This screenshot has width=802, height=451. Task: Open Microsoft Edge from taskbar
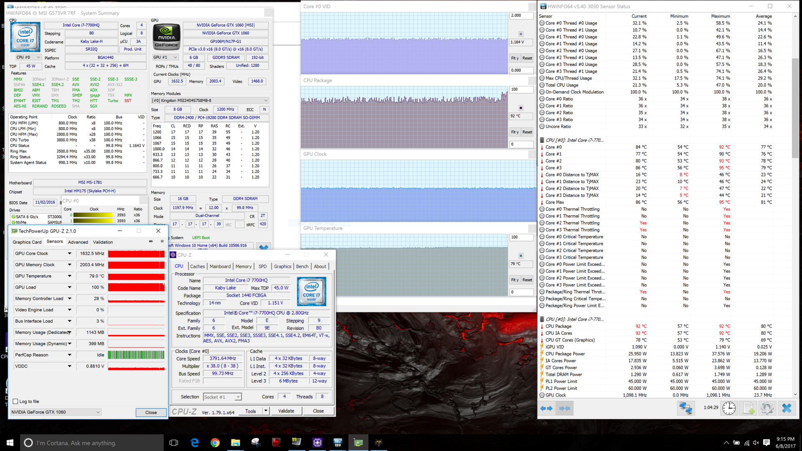[195, 443]
